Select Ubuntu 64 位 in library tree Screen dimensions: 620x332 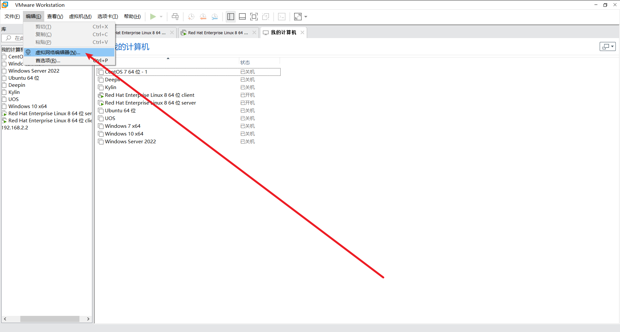[24, 78]
